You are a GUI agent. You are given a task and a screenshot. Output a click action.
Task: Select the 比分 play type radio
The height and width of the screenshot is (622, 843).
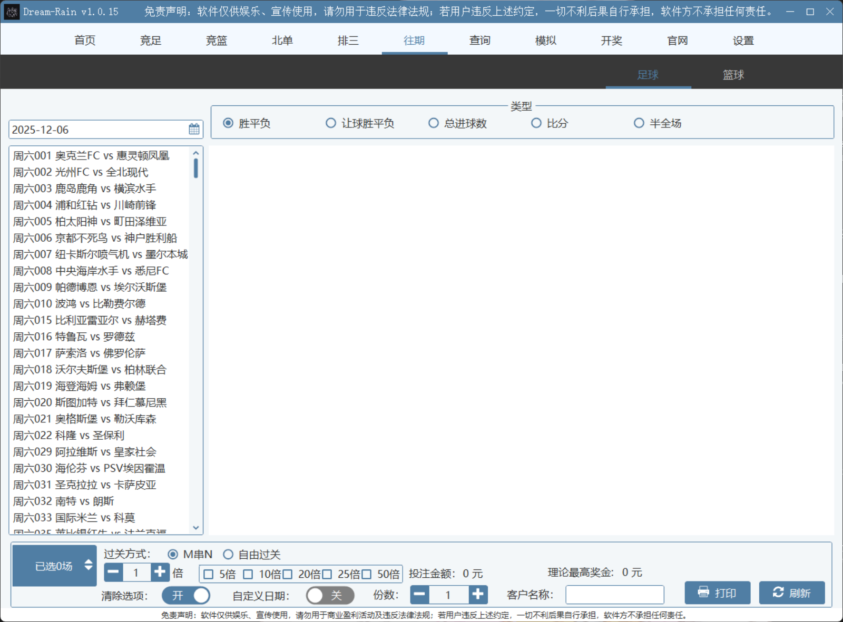tap(536, 123)
